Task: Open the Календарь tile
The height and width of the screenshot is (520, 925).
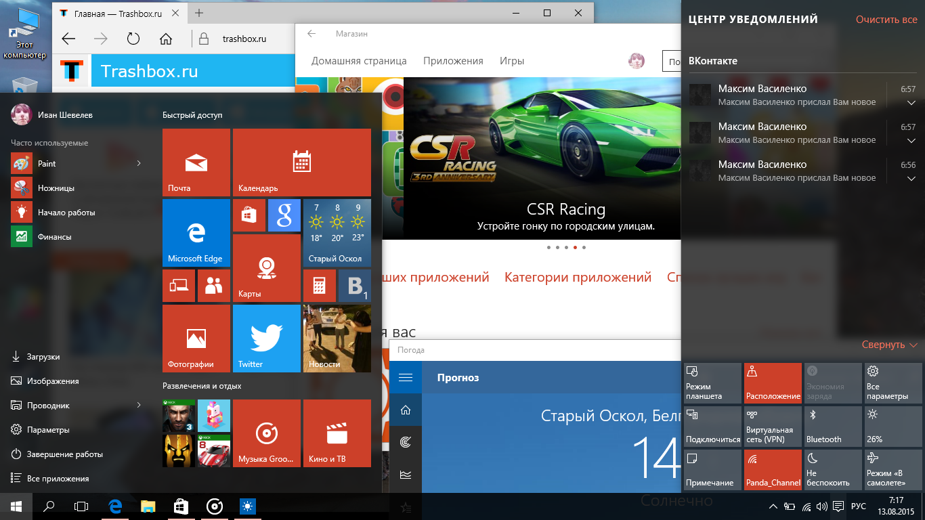Action: coord(302,162)
